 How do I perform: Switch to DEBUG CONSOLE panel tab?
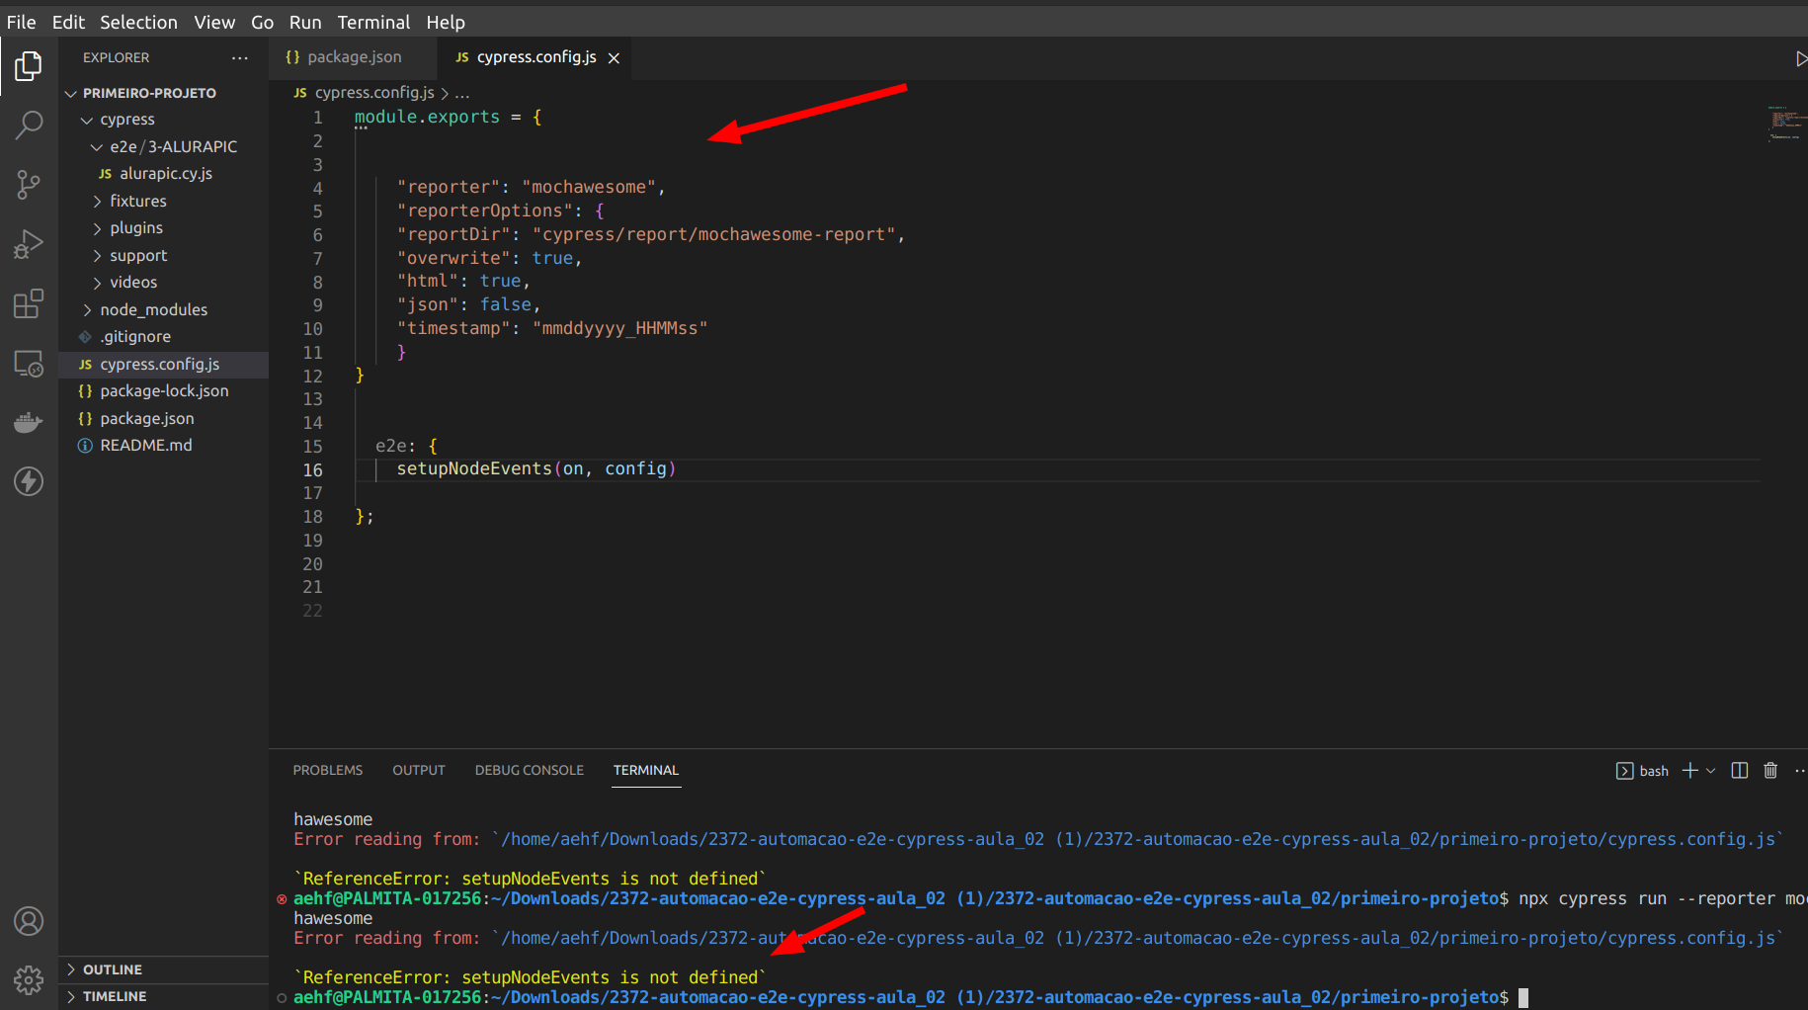tap(529, 771)
